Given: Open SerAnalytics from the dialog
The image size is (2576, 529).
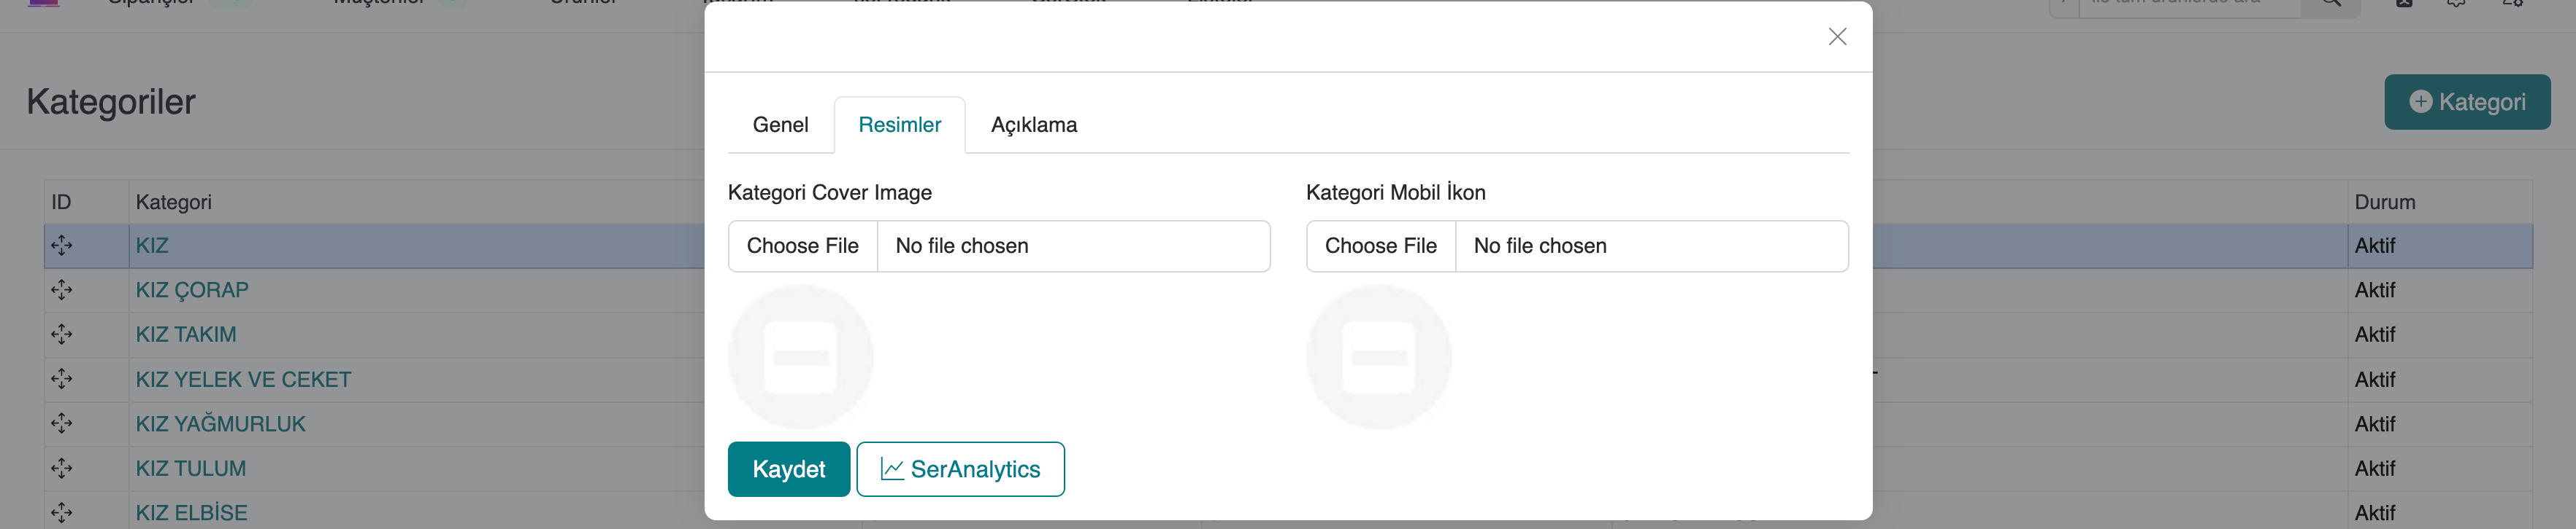Looking at the screenshot, I should pyautogui.click(x=960, y=469).
